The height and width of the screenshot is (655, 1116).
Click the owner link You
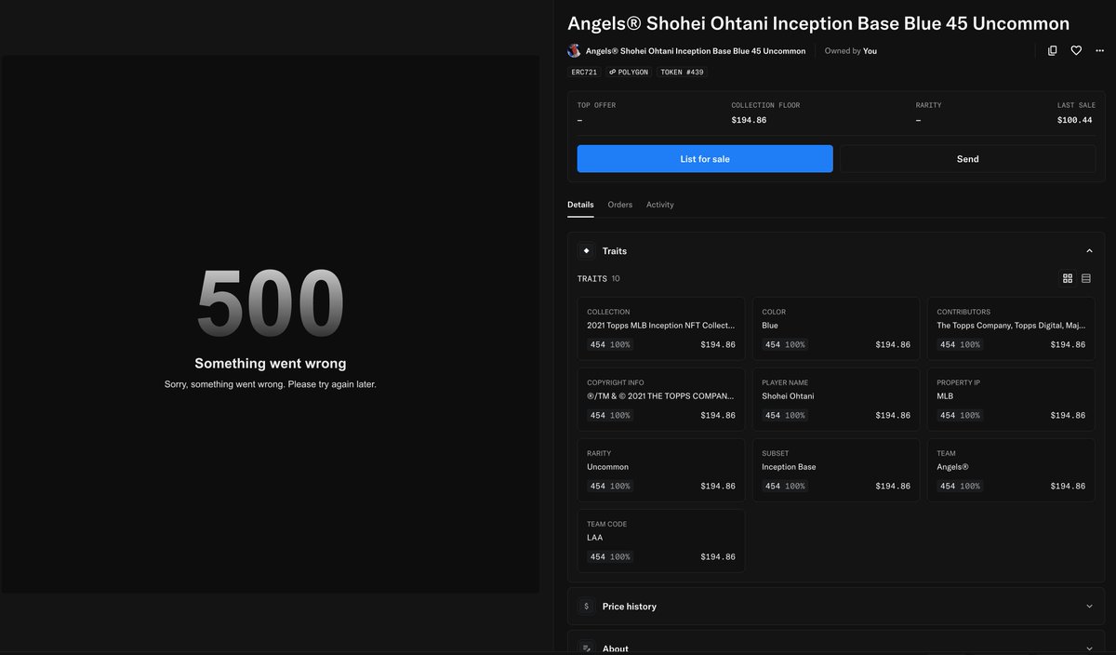tap(870, 51)
